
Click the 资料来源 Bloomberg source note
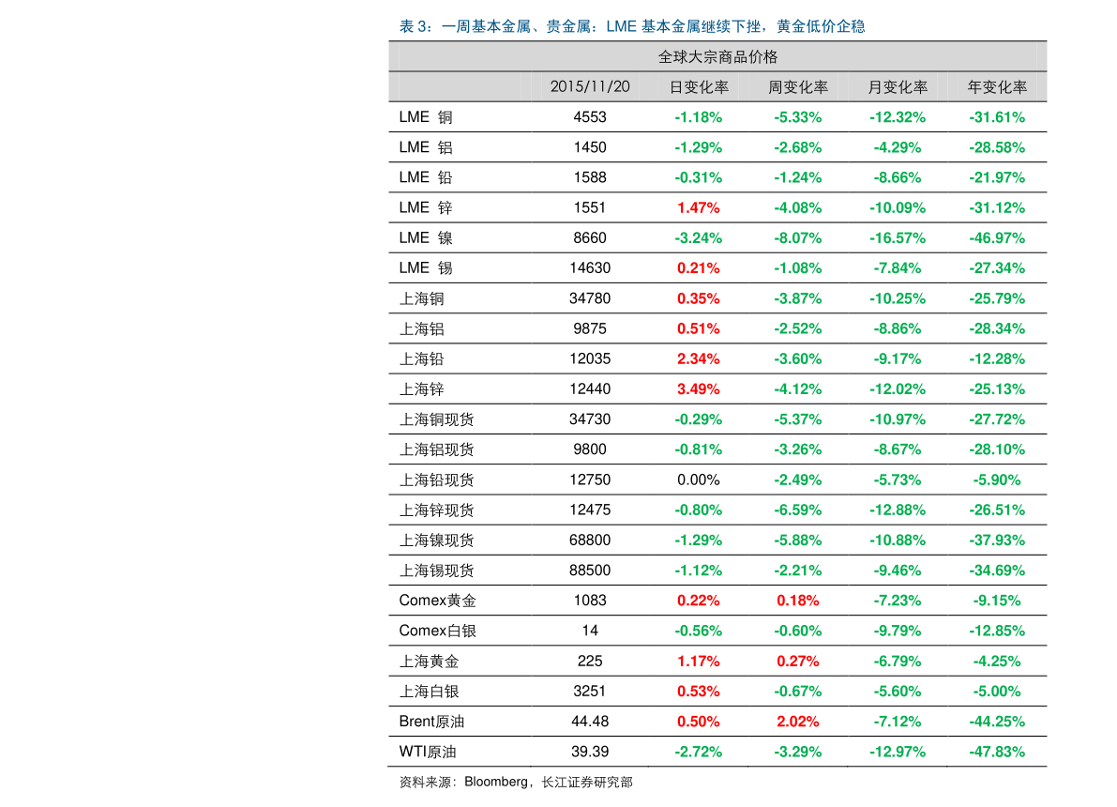[x=516, y=782]
